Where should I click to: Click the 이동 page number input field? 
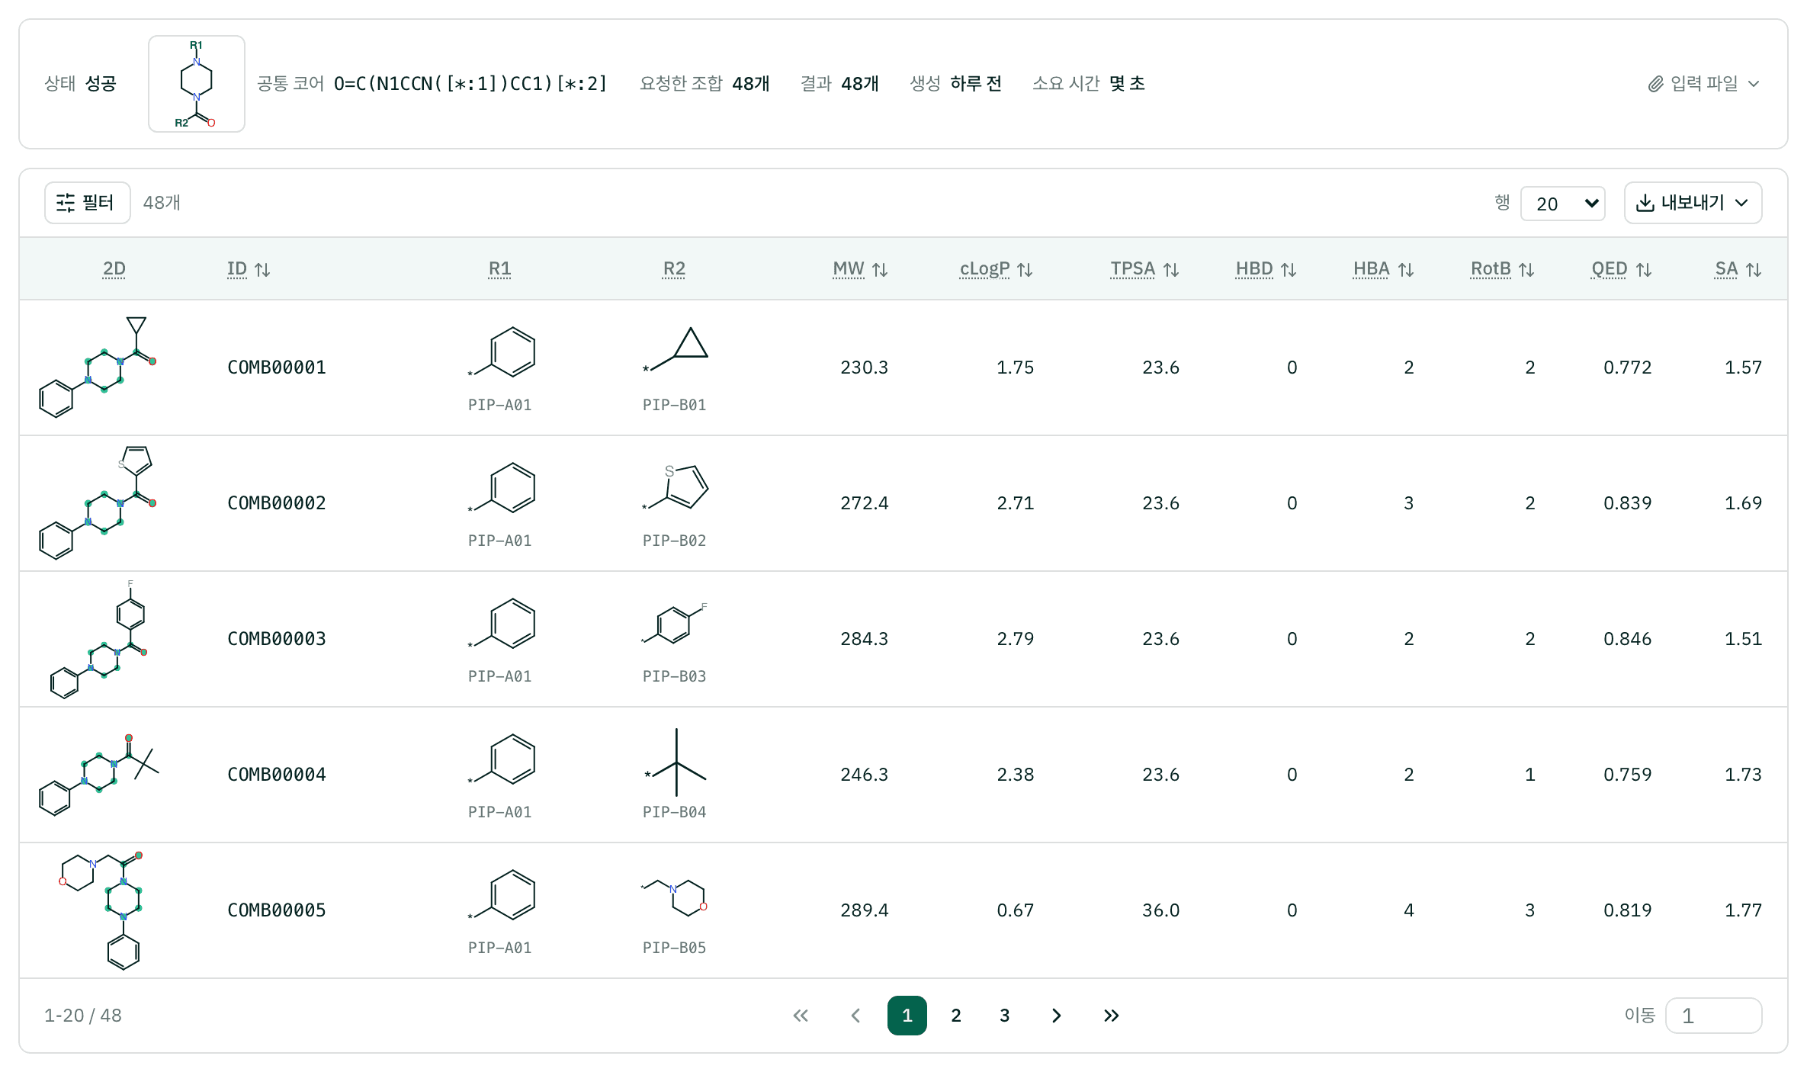1714,1016
